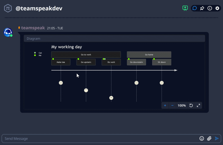Zoom out of the diagram

click(x=172, y=105)
